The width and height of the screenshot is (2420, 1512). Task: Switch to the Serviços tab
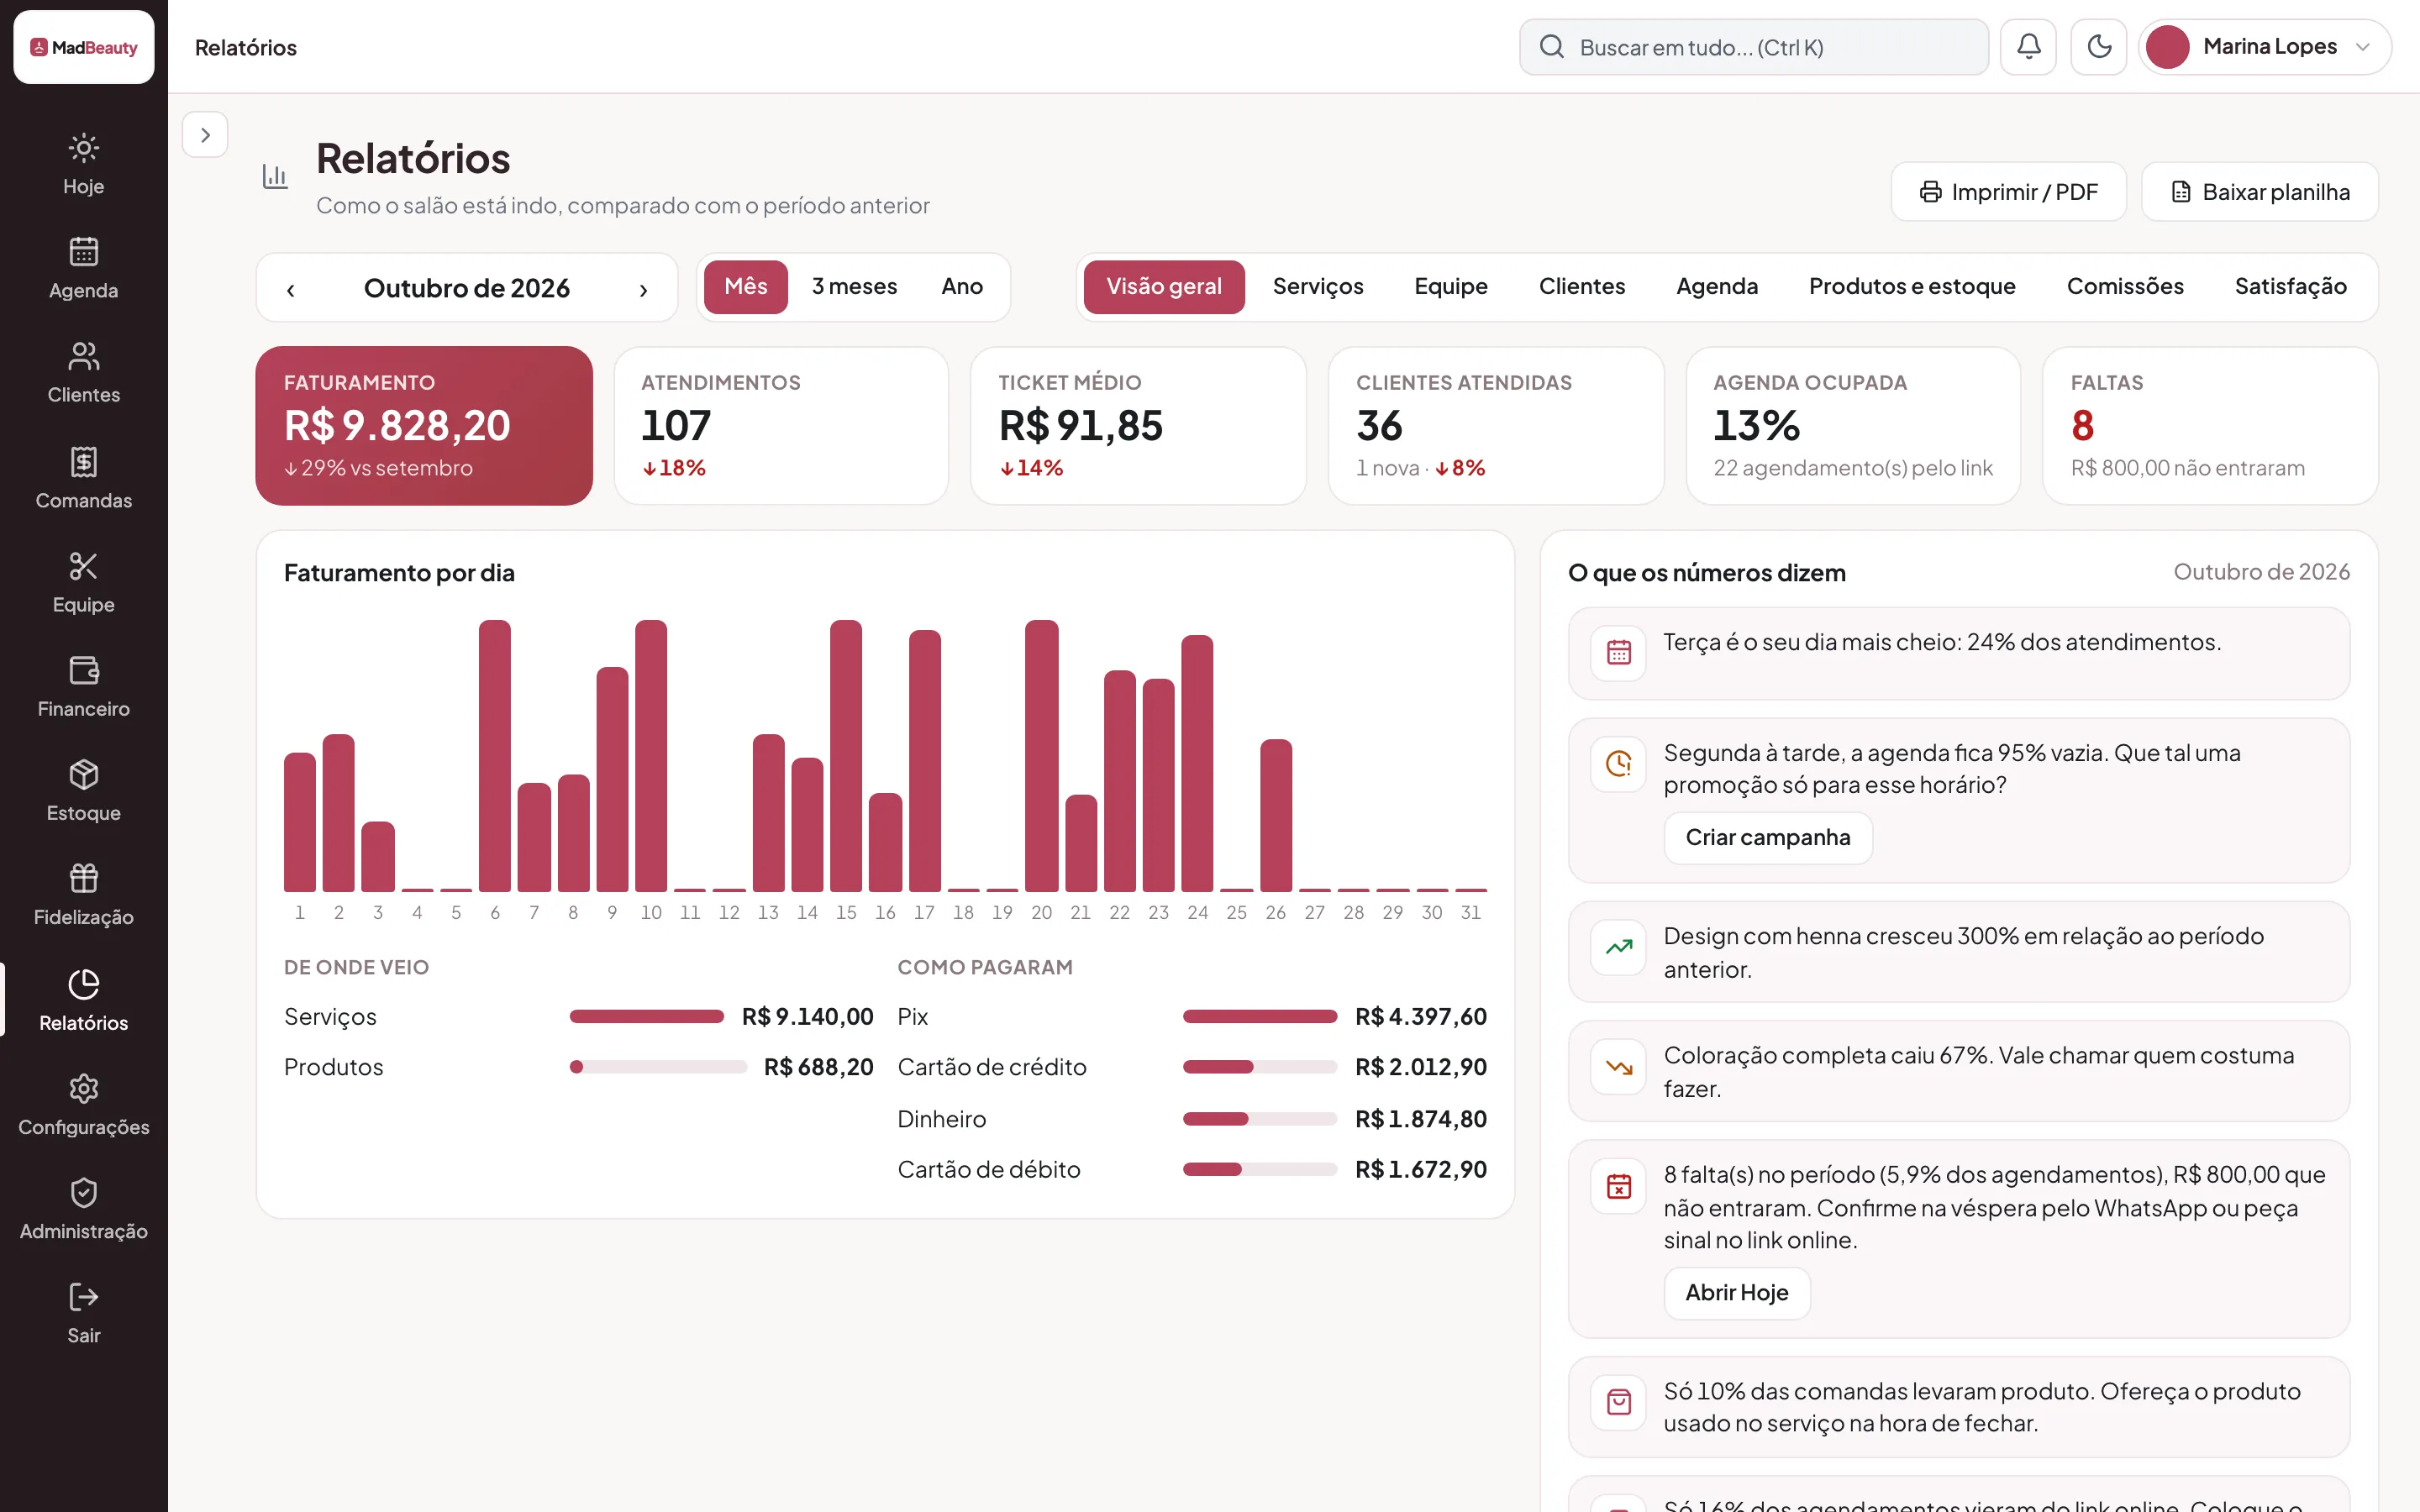1318,287
